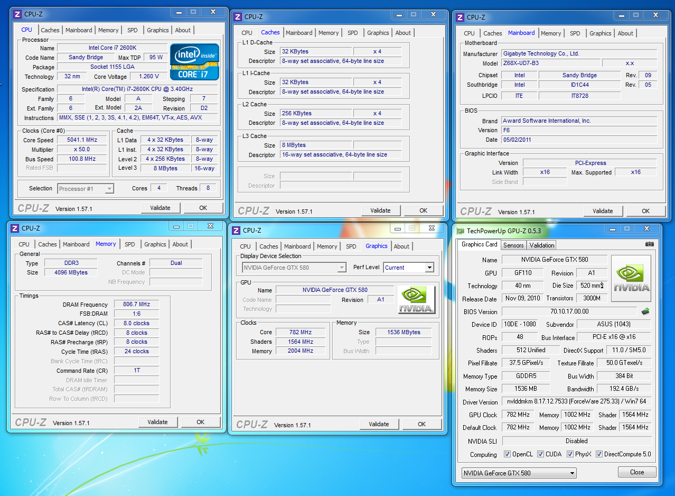
Task: Click the GPU-Z Driver Version field
Action: 576,402
